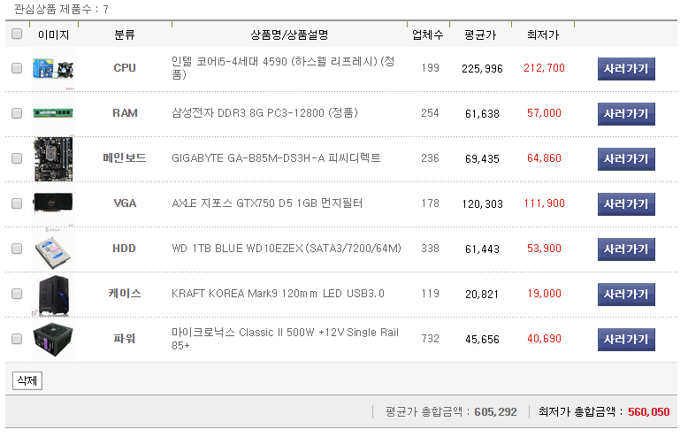Screen dimensions: 688x437
Task: Toggle the select-all checkbox in table header
Action: [x=17, y=34]
